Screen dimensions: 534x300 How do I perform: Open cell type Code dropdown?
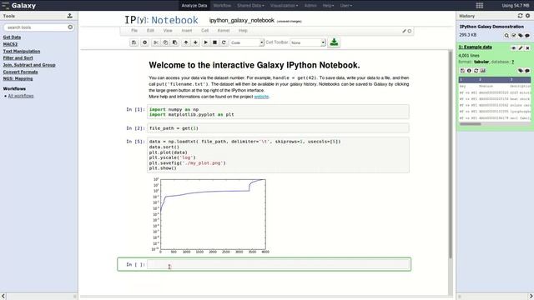pos(247,42)
